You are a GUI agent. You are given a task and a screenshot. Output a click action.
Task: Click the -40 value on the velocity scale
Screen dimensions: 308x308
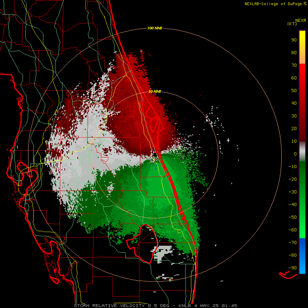click(293, 205)
